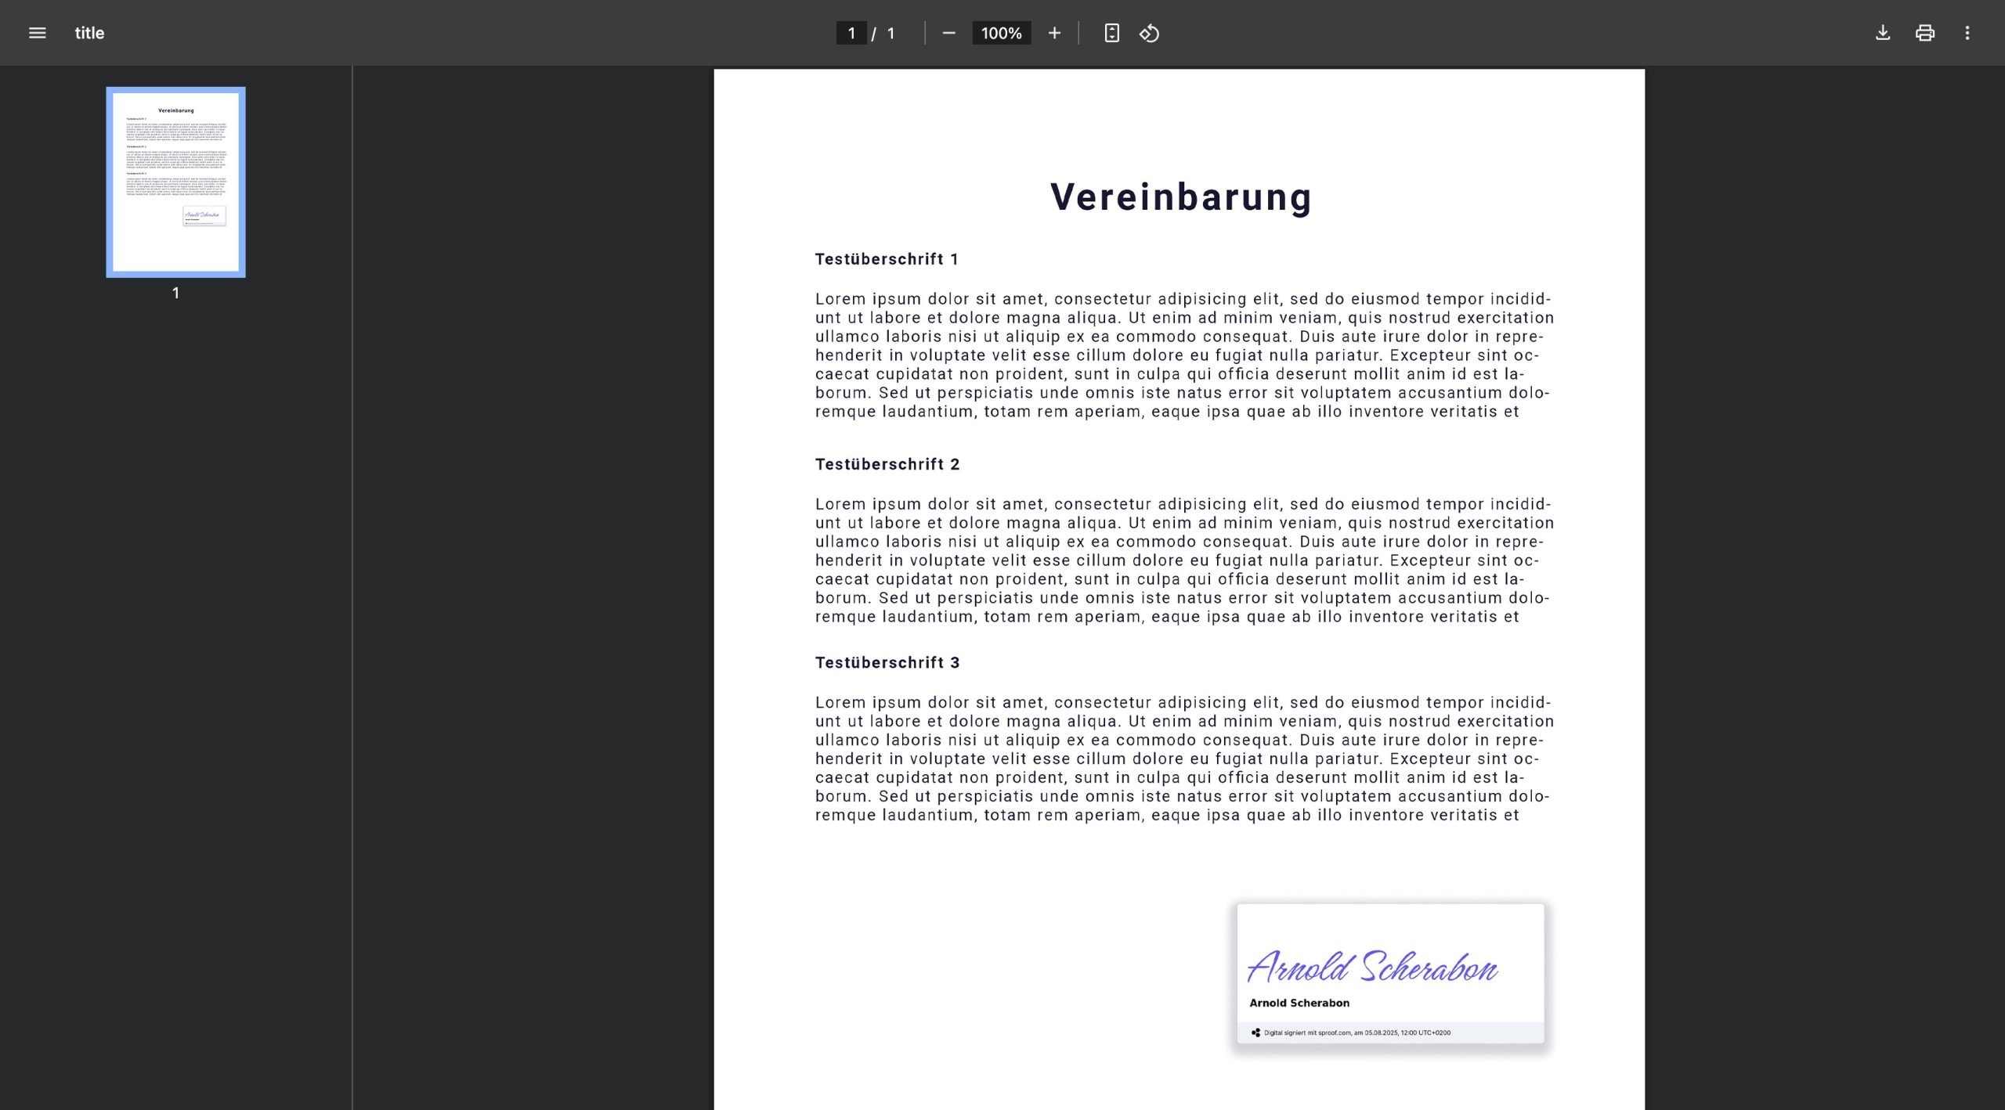Rotate the document counterclockwise
This screenshot has width=2005, height=1110.
(x=1149, y=33)
